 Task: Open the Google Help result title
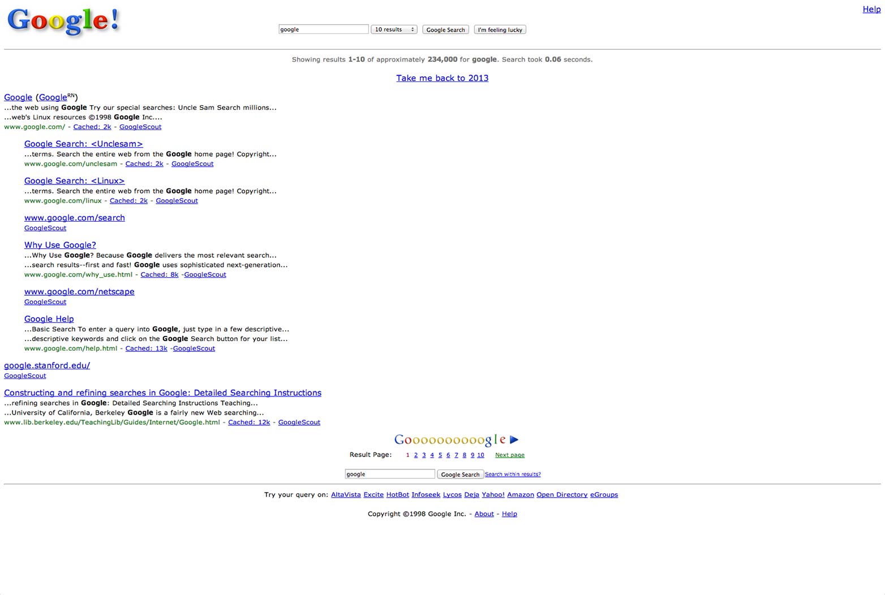(x=49, y=319)
